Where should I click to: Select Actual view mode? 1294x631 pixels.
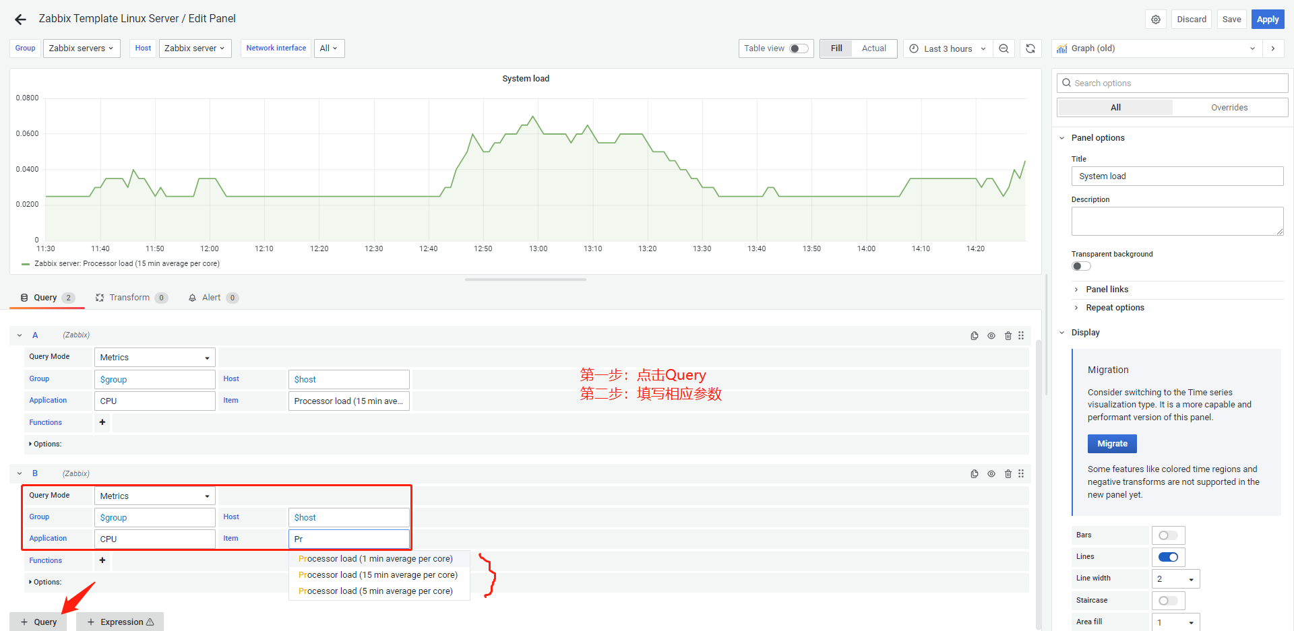coord(874,48)
